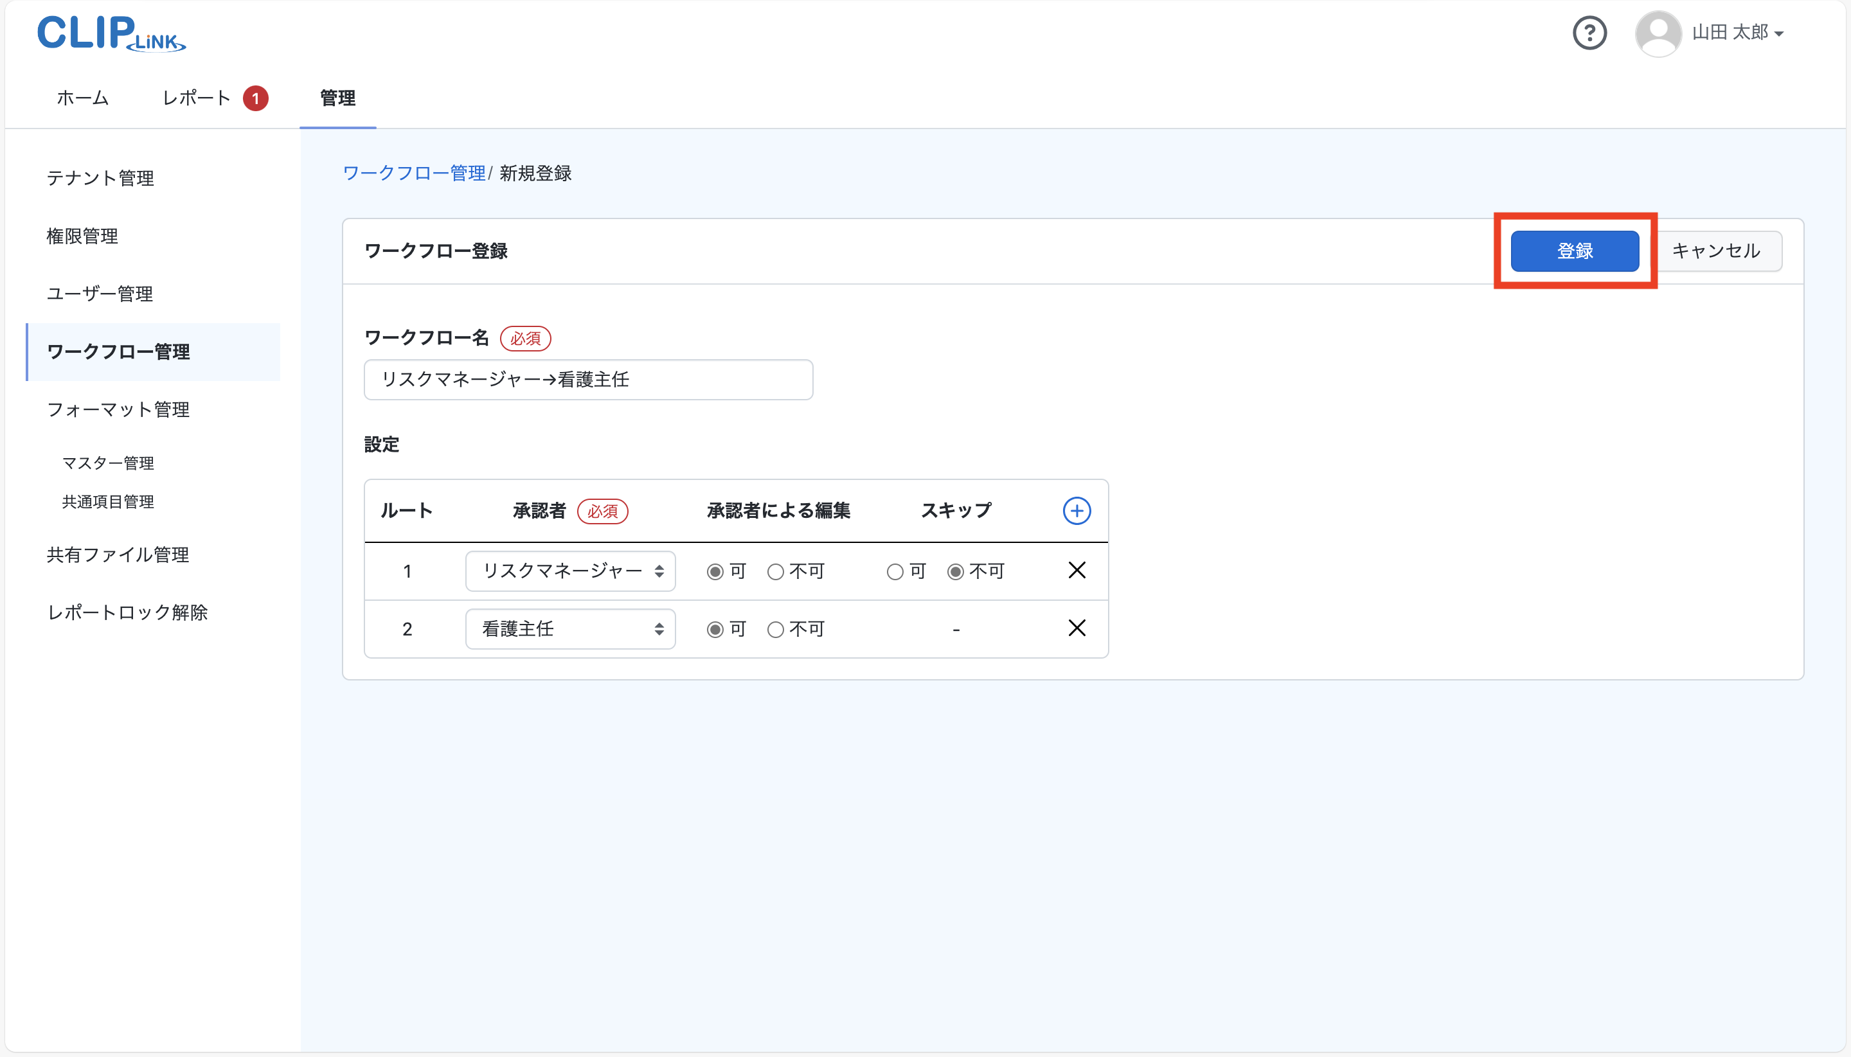This screenshot has width=1851, height=1057.
Task: Delete route 1 using its X icon
Action: pyautogui.click(x=1076, y=571)
